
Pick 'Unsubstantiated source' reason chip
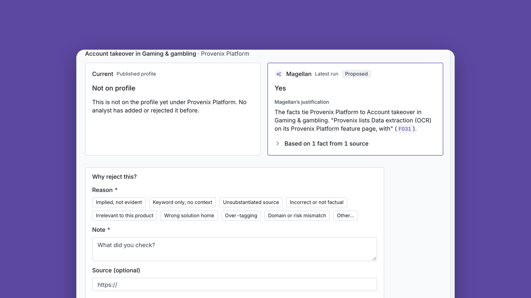click(251, 202)
